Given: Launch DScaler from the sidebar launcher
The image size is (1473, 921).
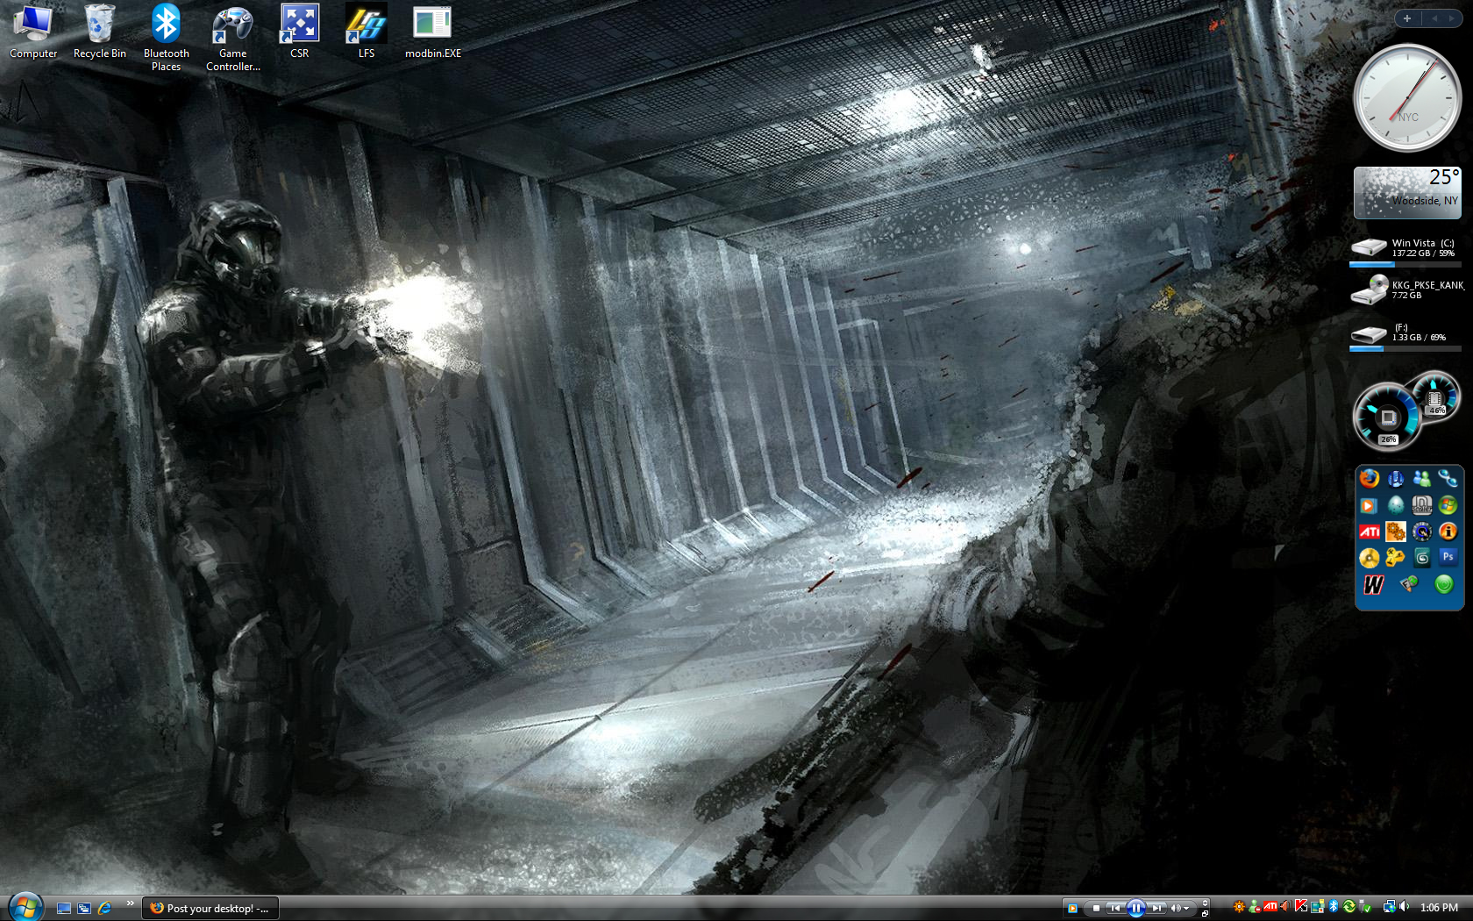Looking at the screenshot, I should (x=1421, y=505).
